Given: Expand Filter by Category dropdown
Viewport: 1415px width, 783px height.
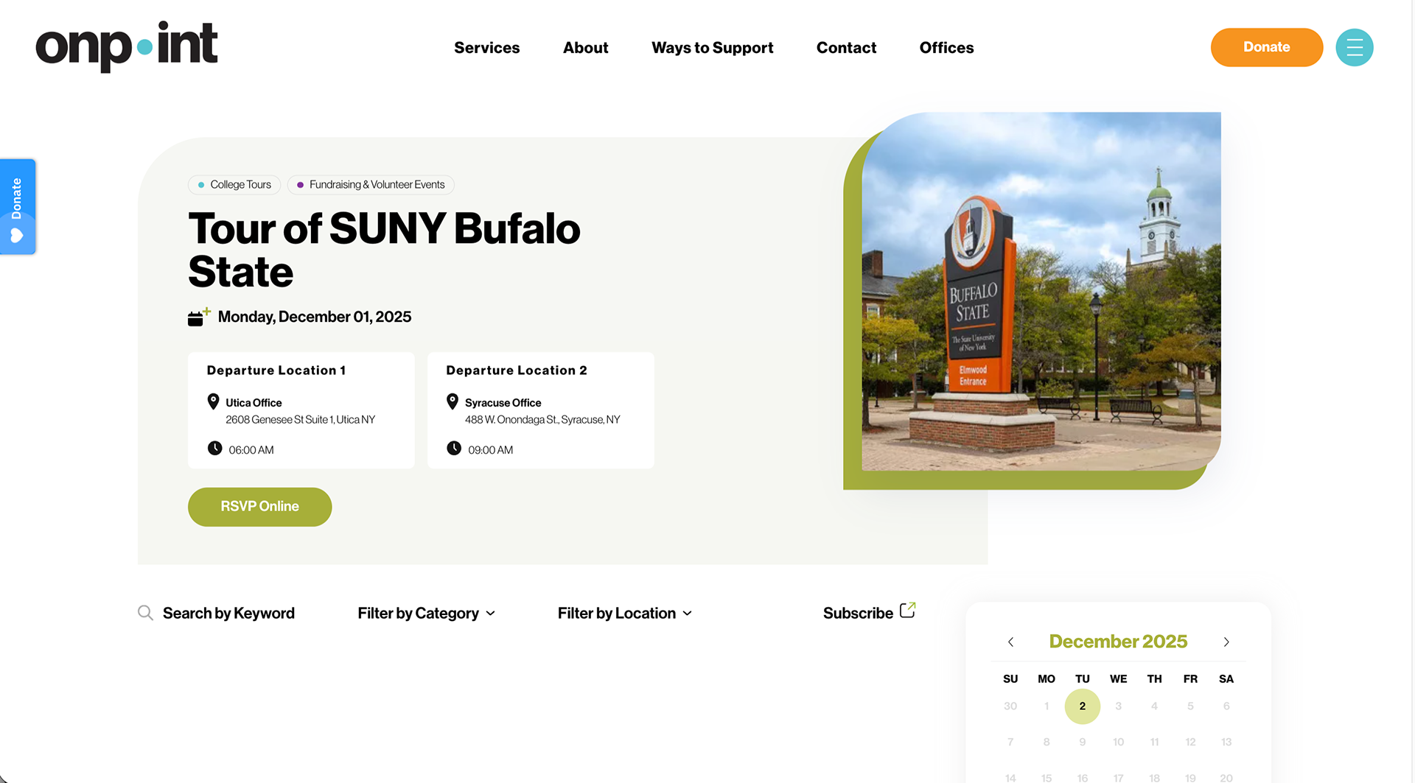Looking at the screenshot, I should [x=426, y=613].
